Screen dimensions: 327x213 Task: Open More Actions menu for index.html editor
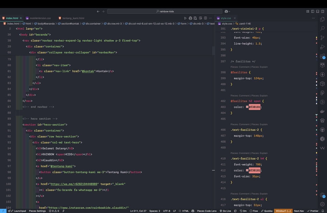(x=211, y=18)
